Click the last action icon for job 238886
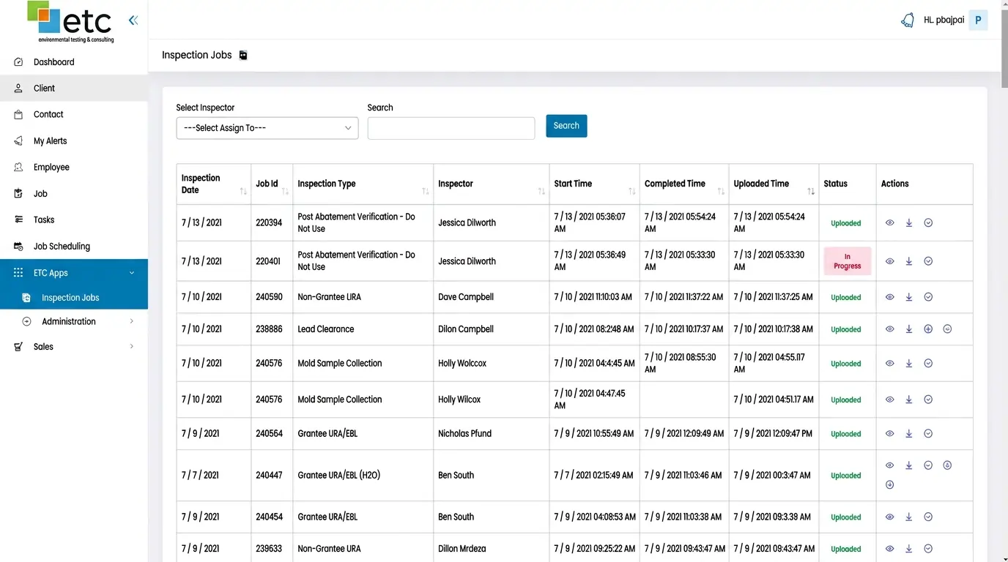Screen dimensions: 1008x562 (947, 329)
